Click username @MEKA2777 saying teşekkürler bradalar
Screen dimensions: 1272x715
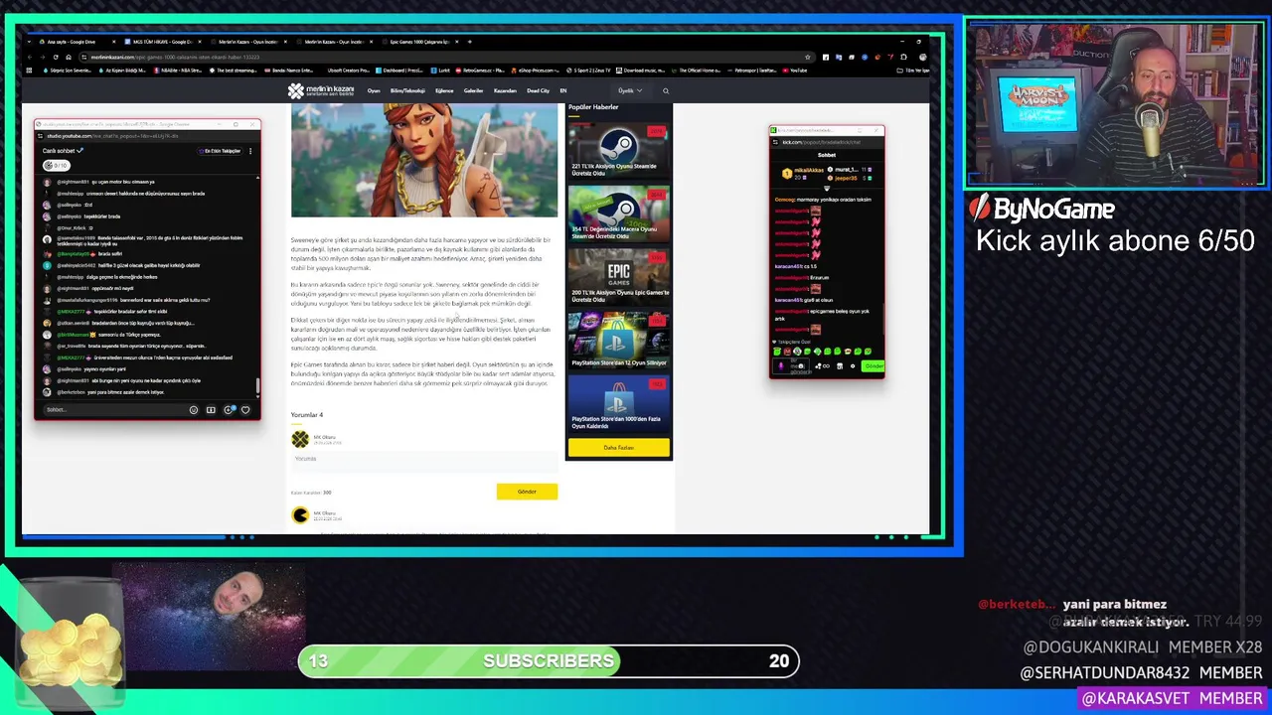click(71, 312)
